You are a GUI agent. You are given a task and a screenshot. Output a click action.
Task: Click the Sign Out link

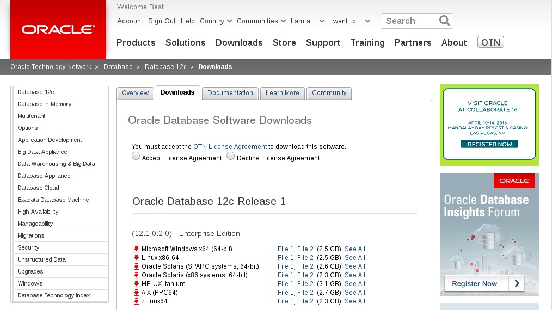(x=162, y=21)
